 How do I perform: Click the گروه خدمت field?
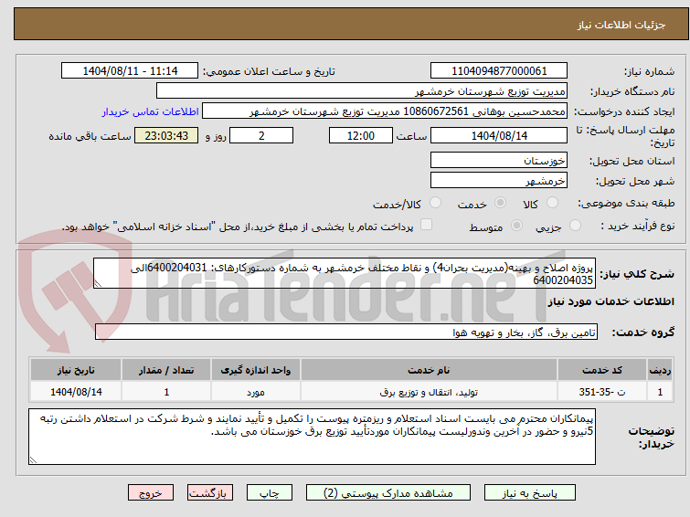345,332
